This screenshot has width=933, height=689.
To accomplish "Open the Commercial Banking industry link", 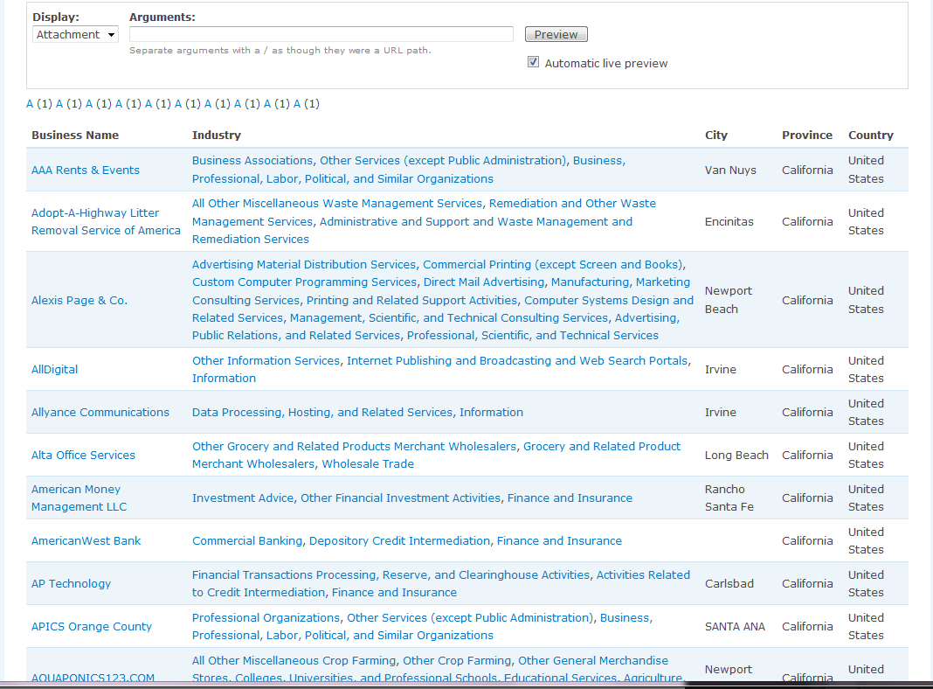I will click(x=246, y=541).
